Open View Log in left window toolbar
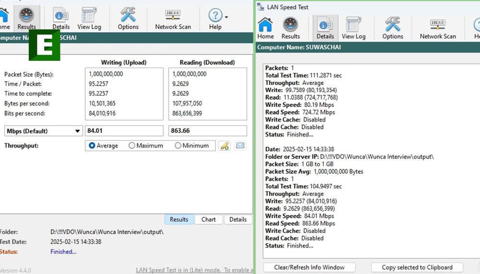480x274 pixels. coord(89,18)
